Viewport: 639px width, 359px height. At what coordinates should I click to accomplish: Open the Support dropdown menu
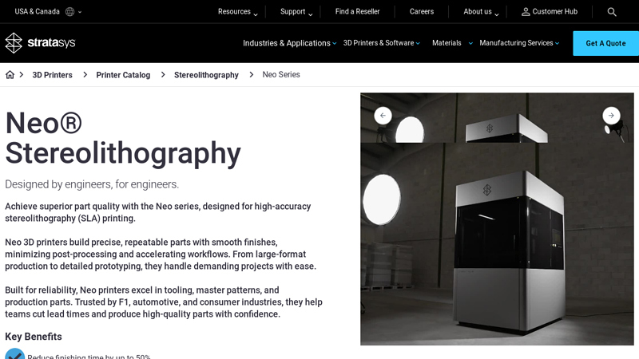296,12
